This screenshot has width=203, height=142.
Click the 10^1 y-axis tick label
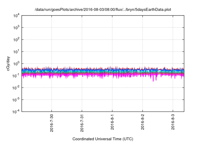(16, 52)
